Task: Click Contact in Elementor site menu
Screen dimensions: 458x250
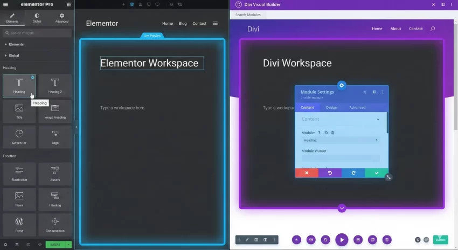Action: tap(199, 23)
